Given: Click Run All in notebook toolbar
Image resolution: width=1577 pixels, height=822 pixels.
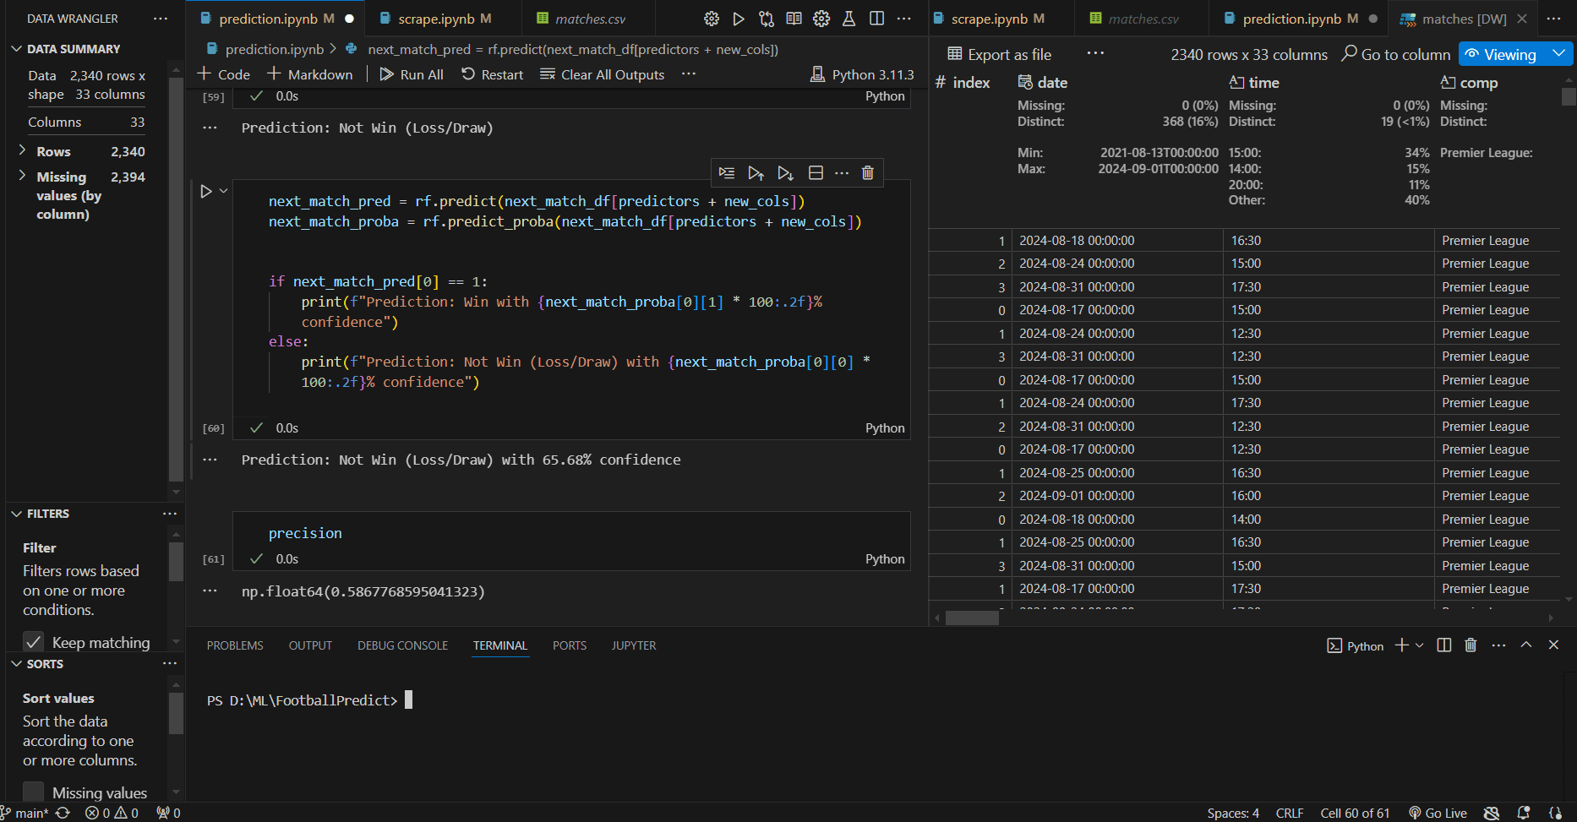Looking at the screenshot, I should point(412,74).
